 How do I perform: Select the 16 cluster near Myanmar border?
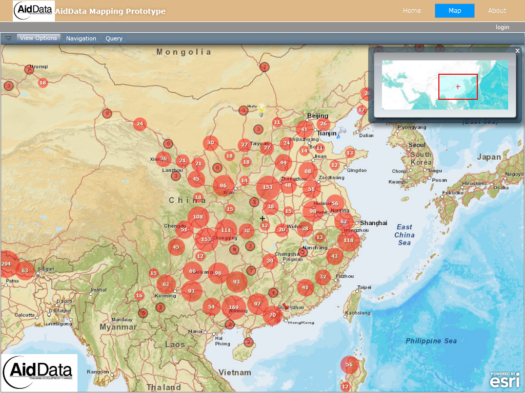click(139, 295)
